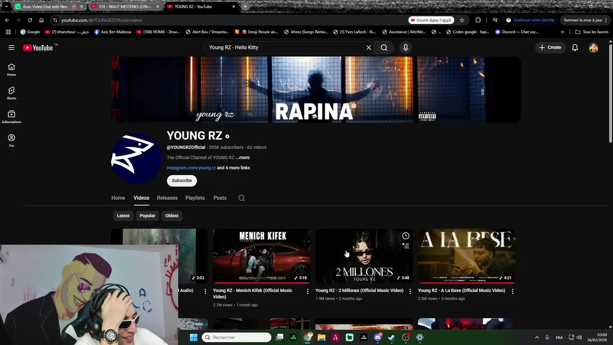613x345 pixels.
Task: Open Steam from the taskbar
Action: (x=391, y=337)
